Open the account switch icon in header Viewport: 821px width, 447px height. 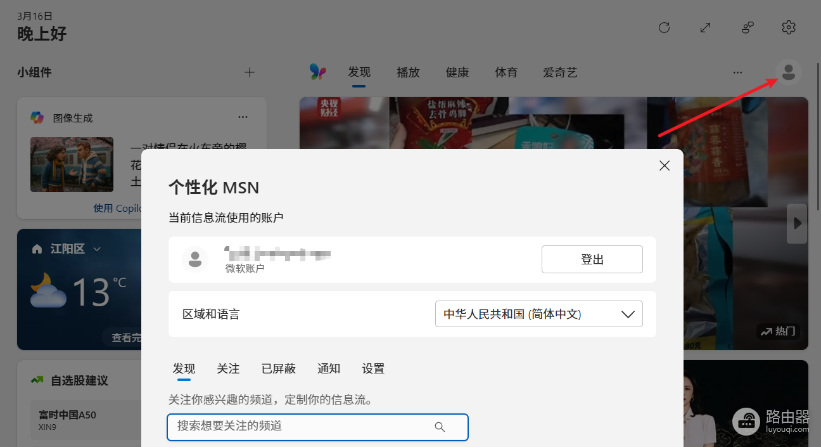click(x=748, y=27)
